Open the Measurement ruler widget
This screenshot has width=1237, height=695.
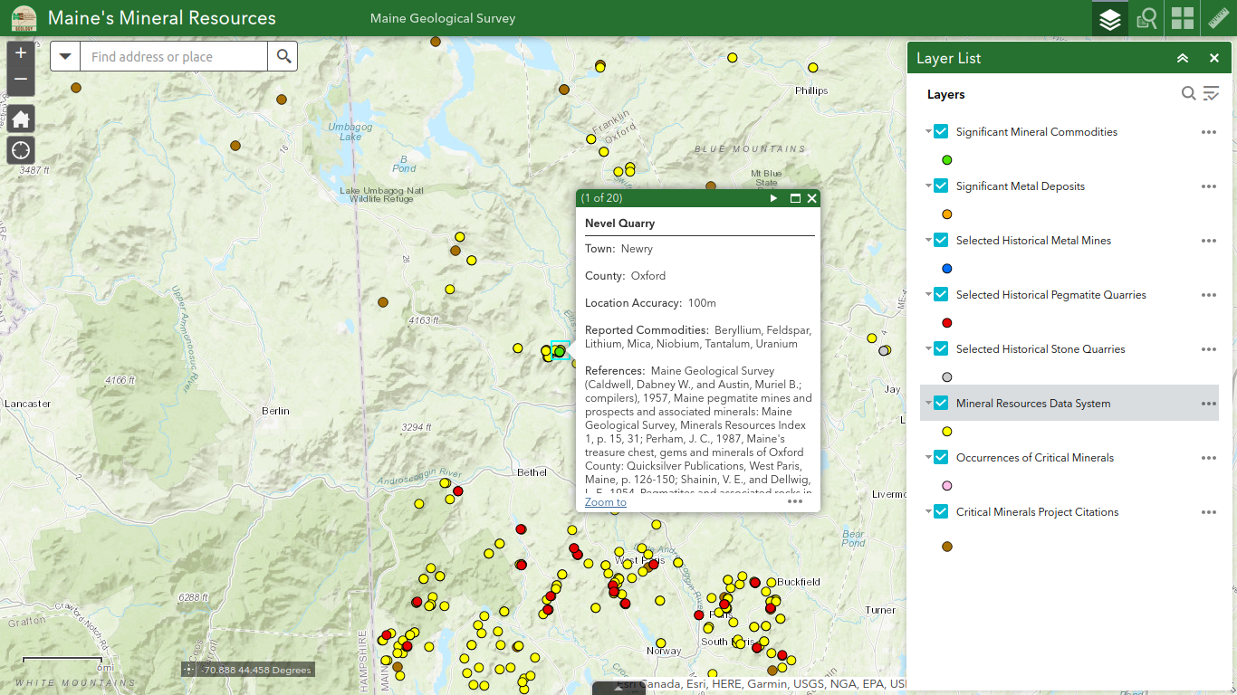pyautogui.click(x=1219, y=18)
